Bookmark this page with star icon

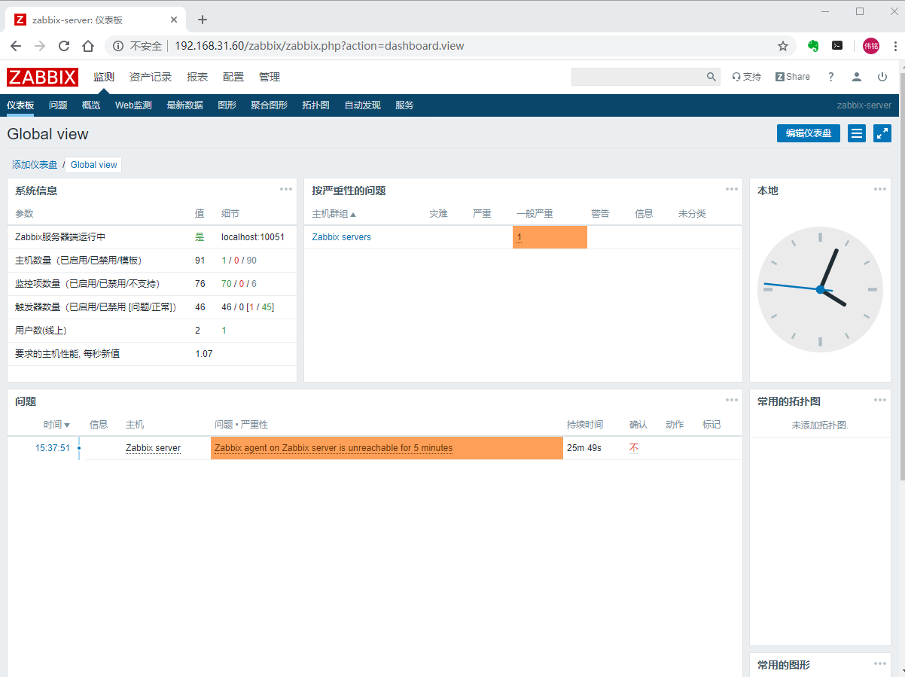coord(783,46)
